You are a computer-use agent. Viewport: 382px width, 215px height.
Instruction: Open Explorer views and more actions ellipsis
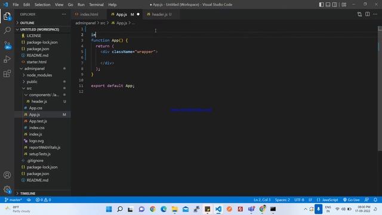click(64, 14)
